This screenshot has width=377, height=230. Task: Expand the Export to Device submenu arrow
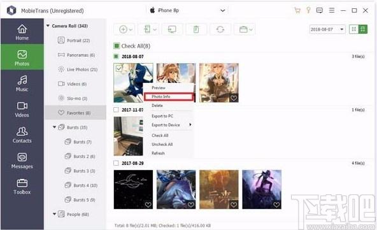(190, 125)
